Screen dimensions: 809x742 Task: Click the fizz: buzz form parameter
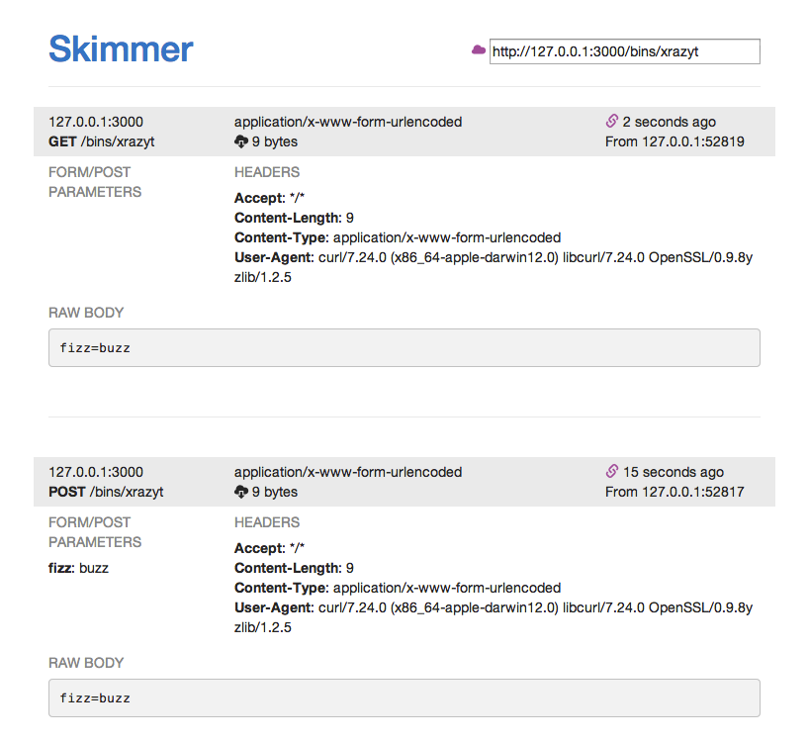point(79,568)
